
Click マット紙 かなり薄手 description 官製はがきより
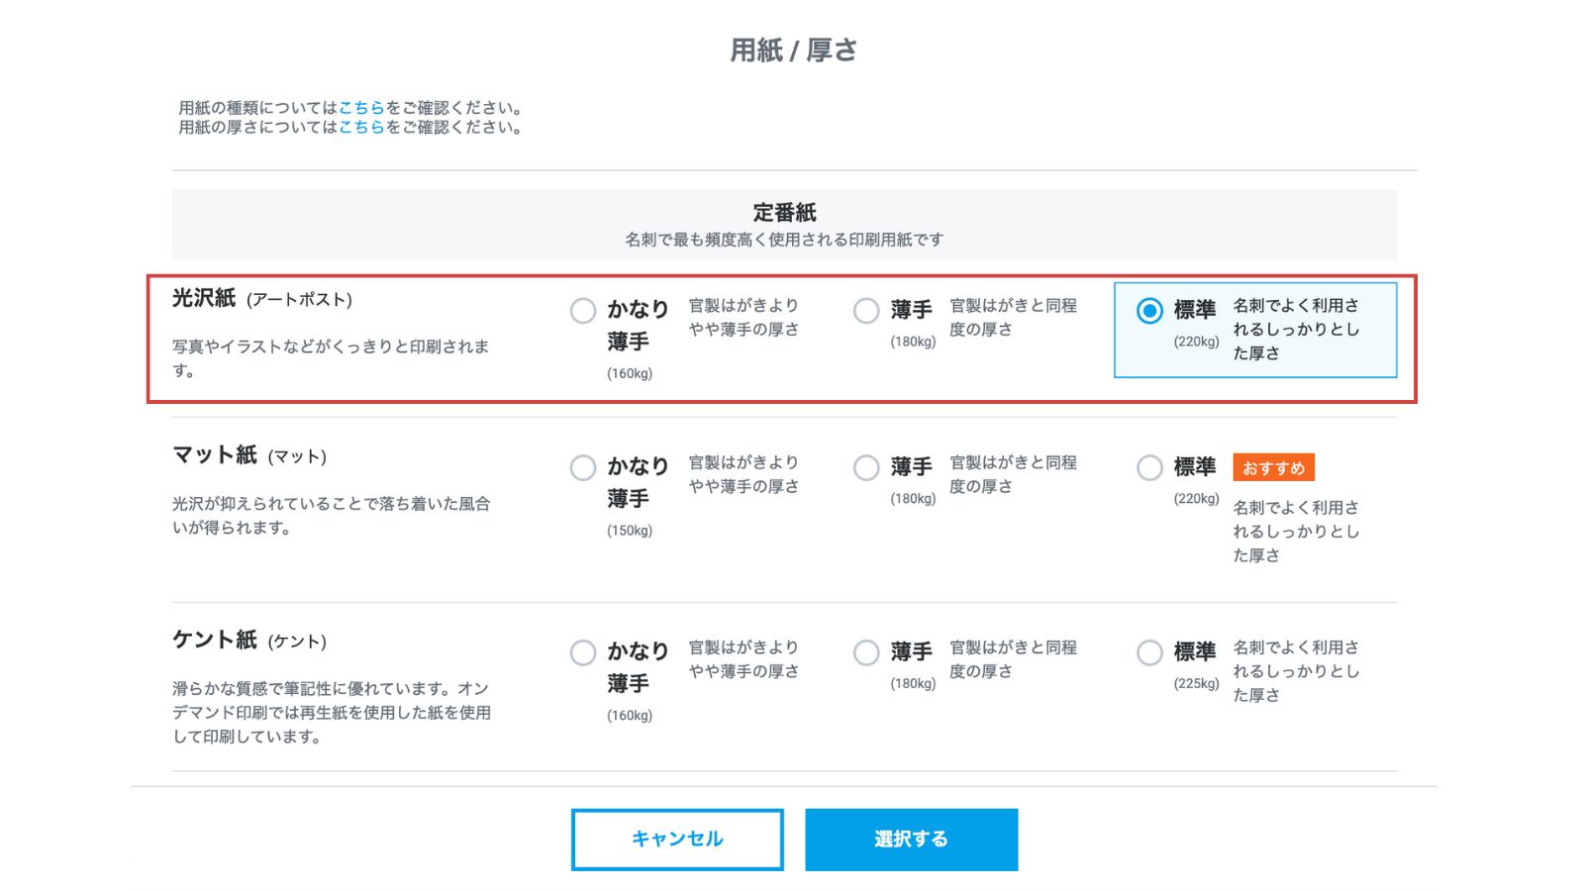click(743, 474)
